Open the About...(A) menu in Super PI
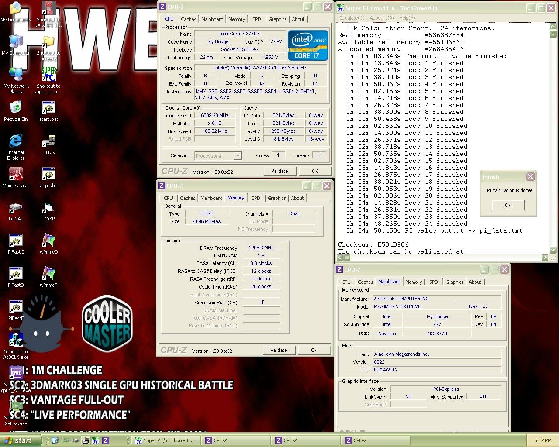 click(382, 18)
